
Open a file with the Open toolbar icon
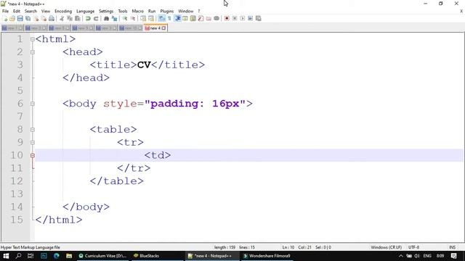tap(12, 18)
